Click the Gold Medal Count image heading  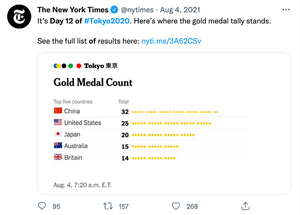[x=93, y=82]
